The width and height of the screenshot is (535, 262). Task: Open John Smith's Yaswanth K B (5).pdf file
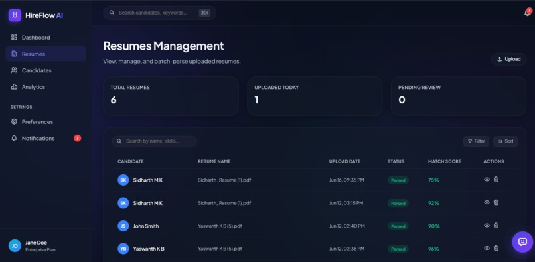220,226
